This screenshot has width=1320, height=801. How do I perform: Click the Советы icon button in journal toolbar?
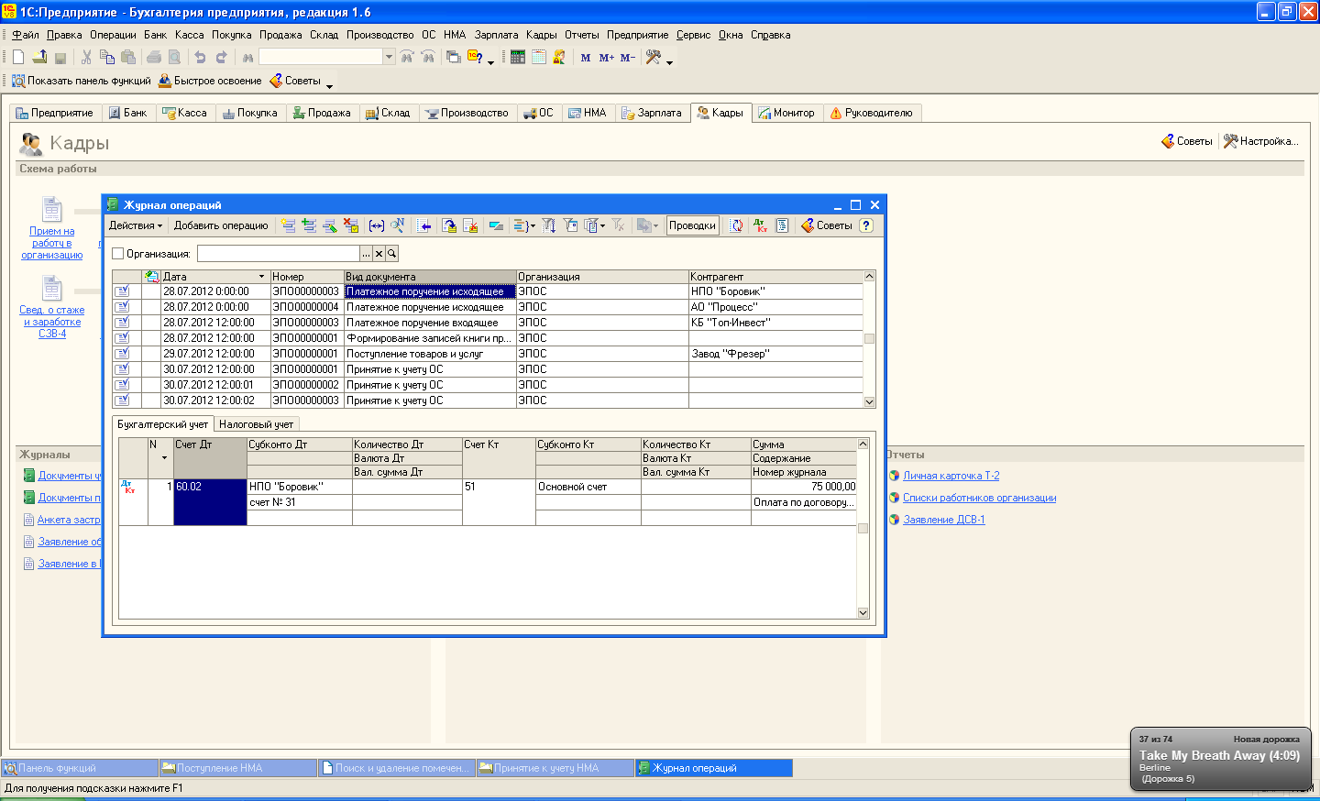[x=826, y=225]
